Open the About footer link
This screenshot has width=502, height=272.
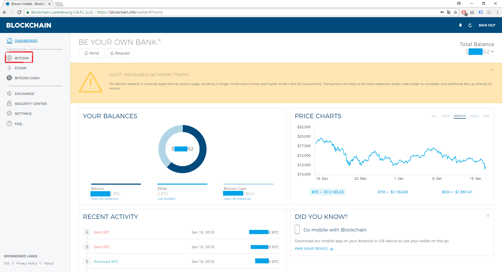coord(49,263)
